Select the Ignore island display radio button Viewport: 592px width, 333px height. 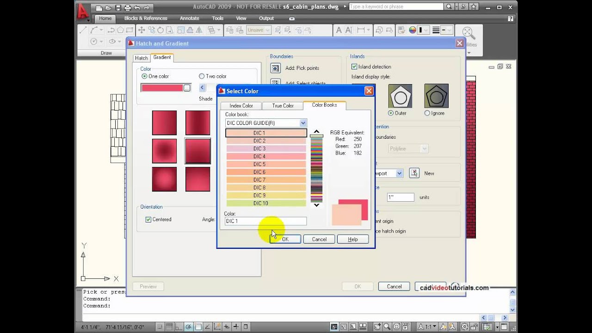(427, 113)
